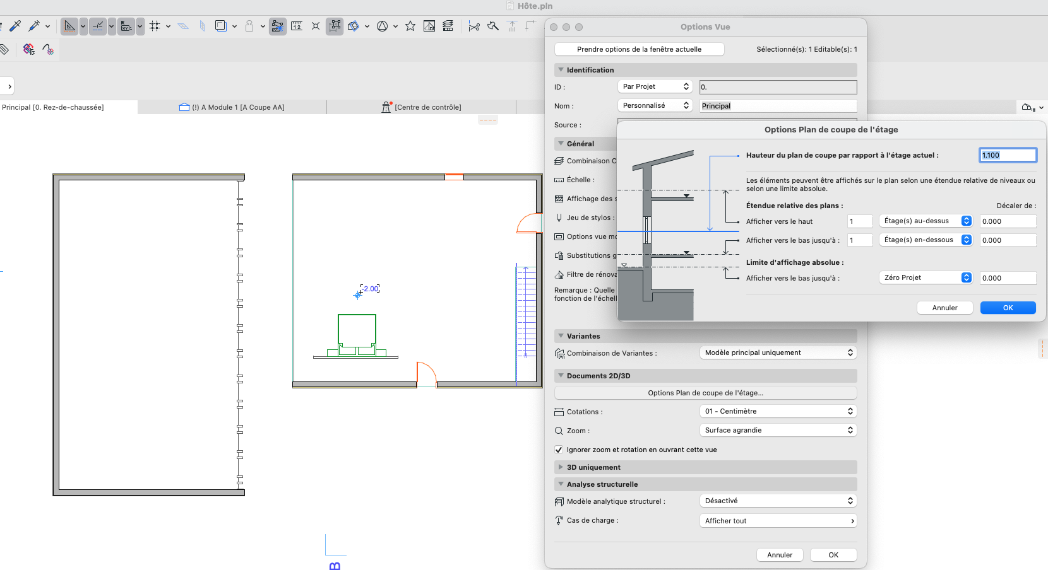Click Annuler in the Options Plan de coupe dialog
Viewport: 1048px width, 570px height.
click(944, 308)
